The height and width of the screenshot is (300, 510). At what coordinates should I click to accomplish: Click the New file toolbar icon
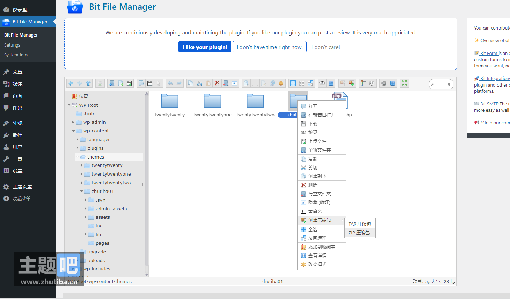[x=121, y=83]
